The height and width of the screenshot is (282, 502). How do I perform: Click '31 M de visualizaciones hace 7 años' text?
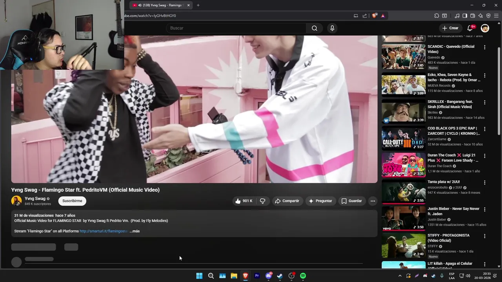[45, 215]
